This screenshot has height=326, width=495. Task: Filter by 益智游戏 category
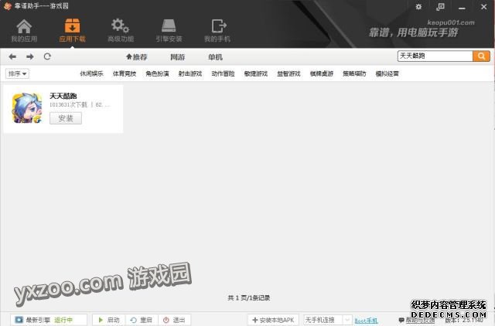point(288,74)
